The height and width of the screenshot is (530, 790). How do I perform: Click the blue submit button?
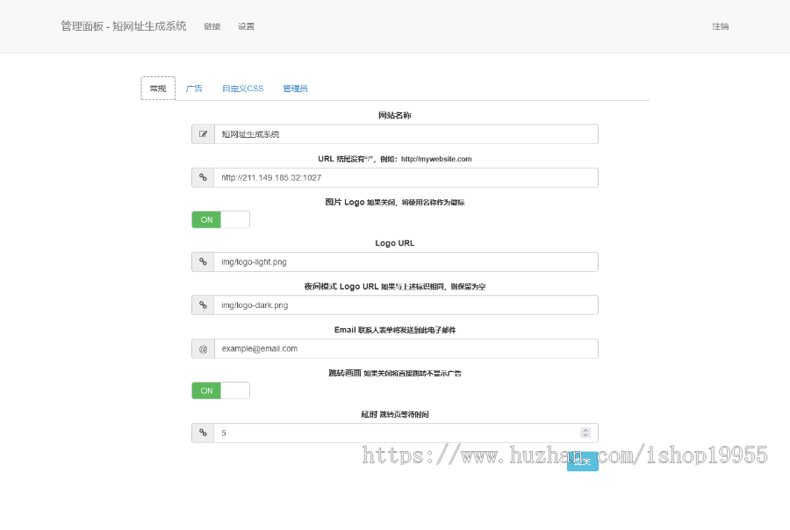[x=583, y=462]
